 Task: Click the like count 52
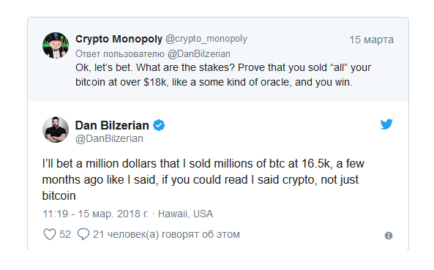65,234
